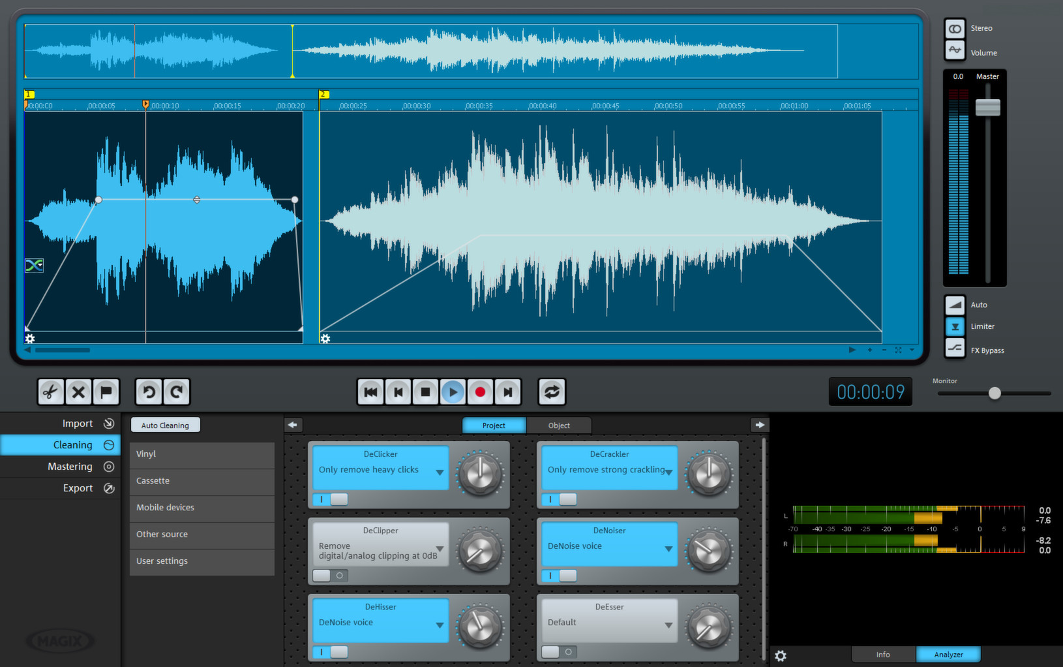Expand the DeCrackler preset dropdown
Screen dimensions: 1063x667
coord(668,472)
